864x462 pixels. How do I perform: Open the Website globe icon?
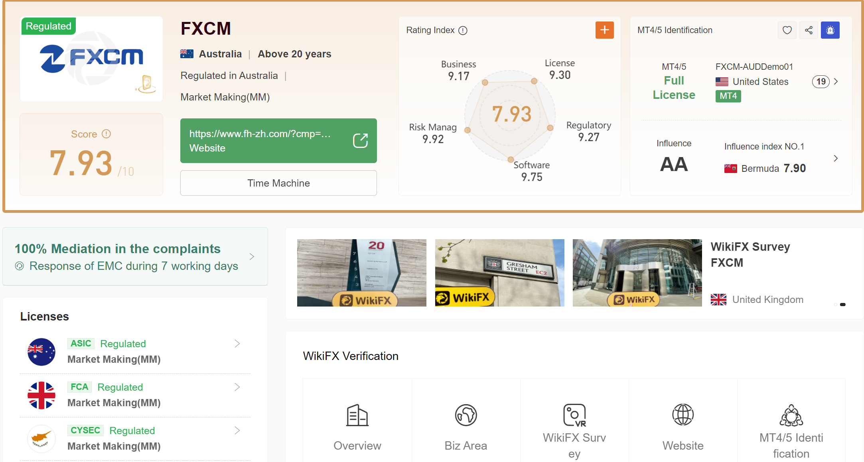point(683,415)
